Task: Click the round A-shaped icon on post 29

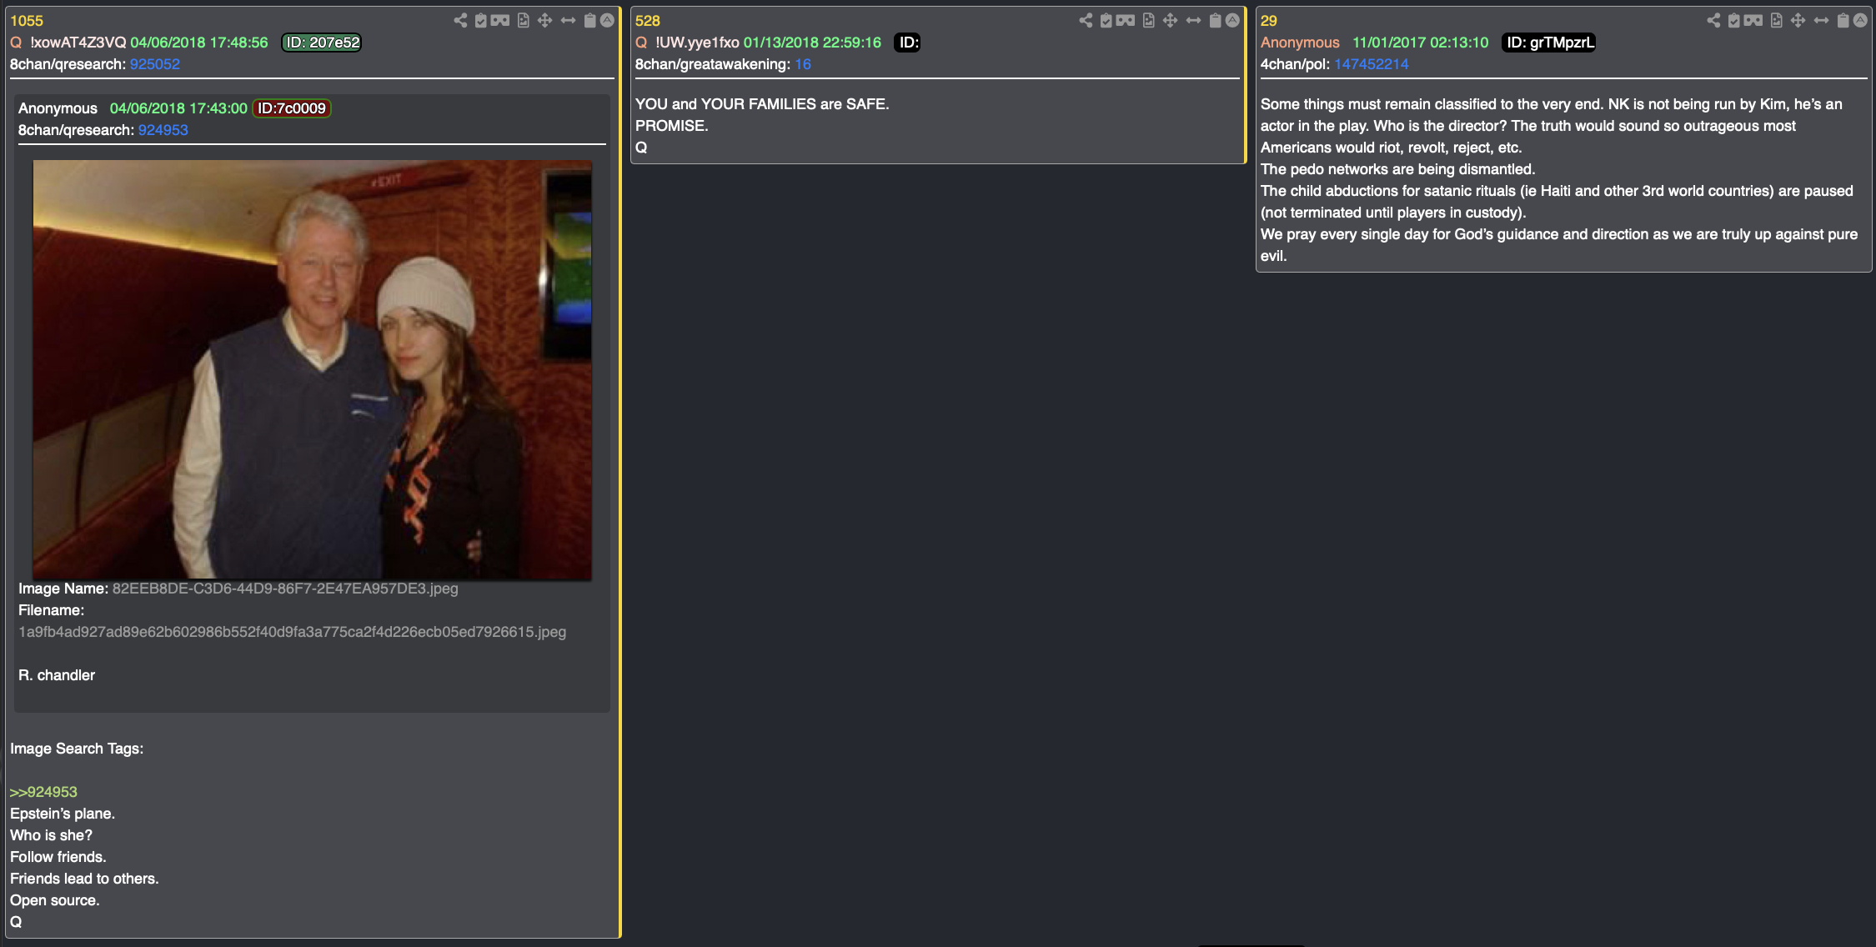Action: tap(1860, 20)
